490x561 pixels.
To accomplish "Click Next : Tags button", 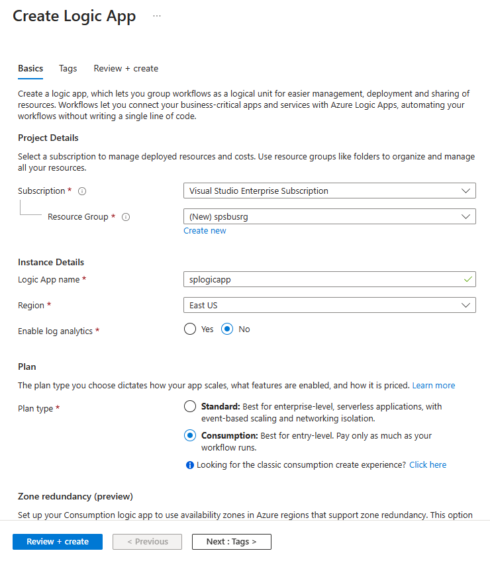I will click(x=231, y=541).
